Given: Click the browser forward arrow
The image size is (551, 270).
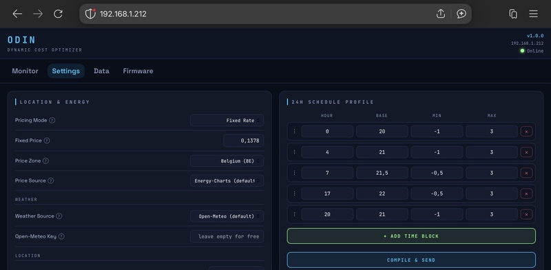Looking at the screenshot, I should (x=38, y=14).
